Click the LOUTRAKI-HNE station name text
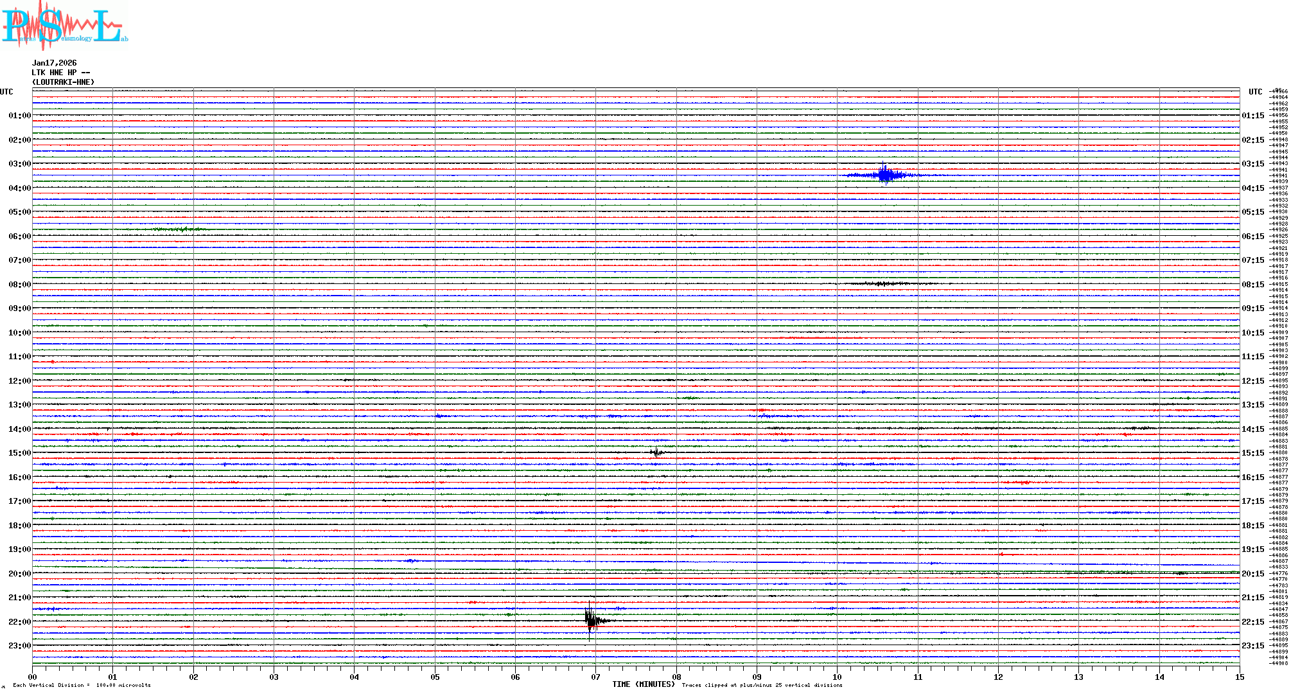Screen dimensions: 1291x694 pos(63,82)
